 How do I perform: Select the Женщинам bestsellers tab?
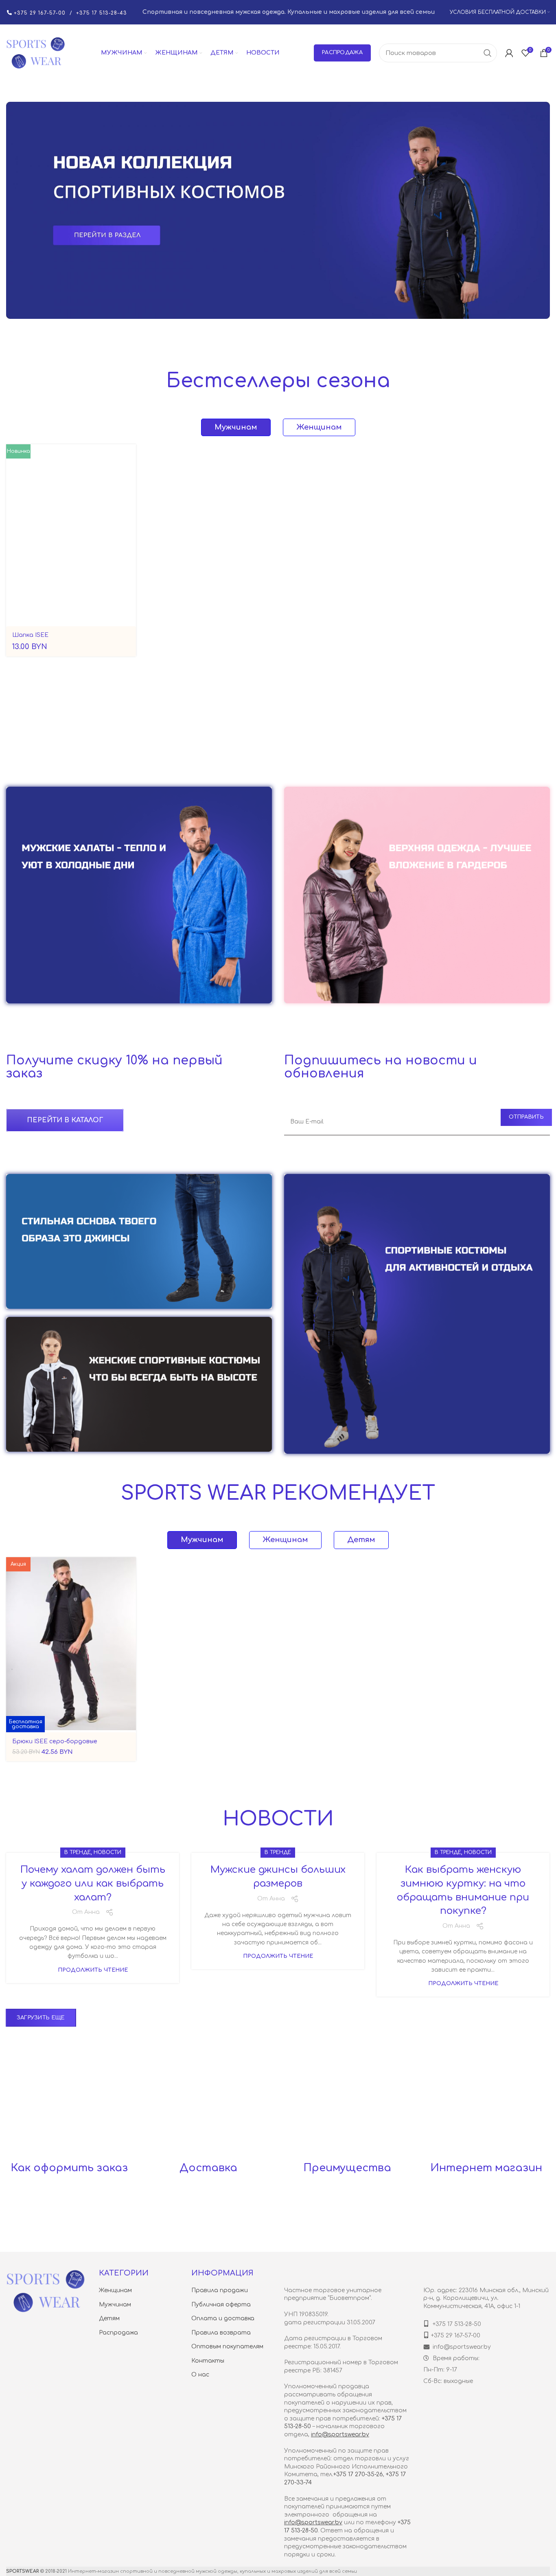[319, 427]
